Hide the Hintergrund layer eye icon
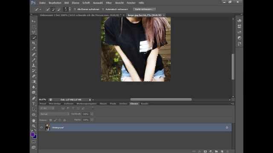 pyautogui.click(x=41, y=127)
